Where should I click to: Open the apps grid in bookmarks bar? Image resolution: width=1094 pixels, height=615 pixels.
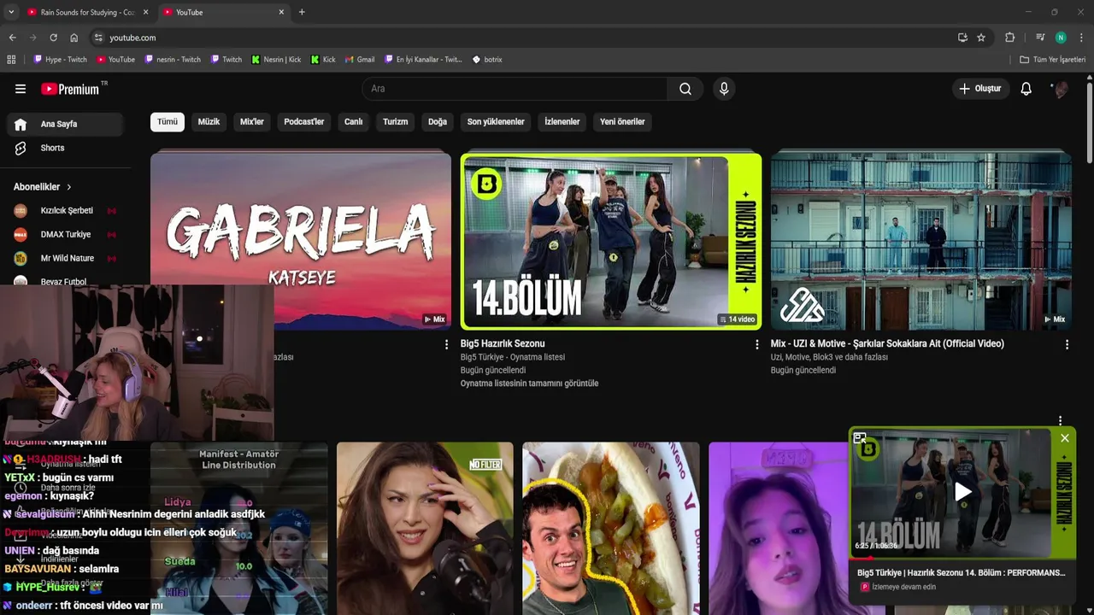11,60
